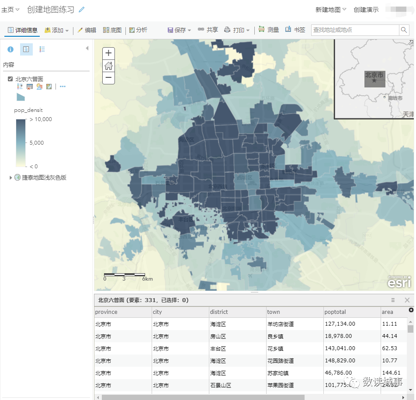Click poptotal value 127,134.00
416x400 pixels.
tap(340, 324)
